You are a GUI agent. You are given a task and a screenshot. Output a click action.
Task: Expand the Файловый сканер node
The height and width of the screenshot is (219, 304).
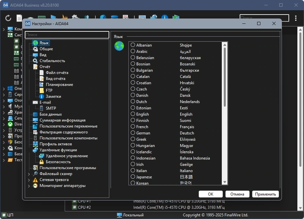pos(29,174)
